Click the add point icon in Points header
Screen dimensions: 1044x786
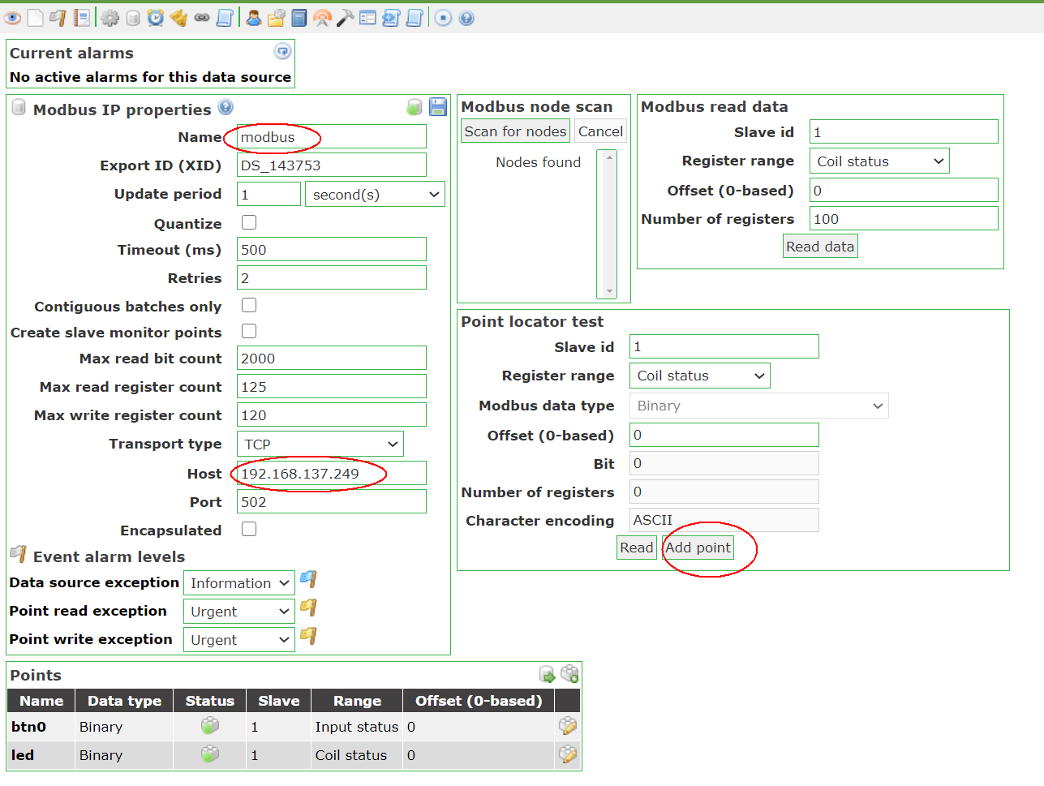coord(570,674)
